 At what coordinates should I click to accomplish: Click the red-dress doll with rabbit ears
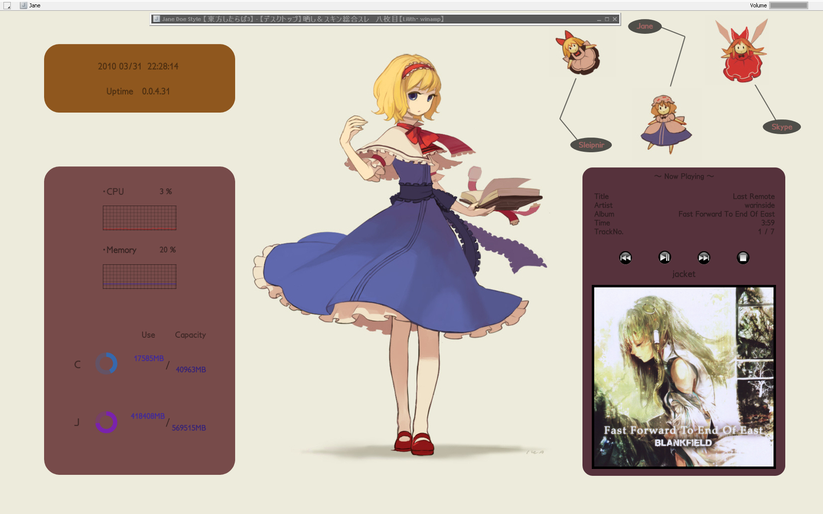click(x=742, y=53)
